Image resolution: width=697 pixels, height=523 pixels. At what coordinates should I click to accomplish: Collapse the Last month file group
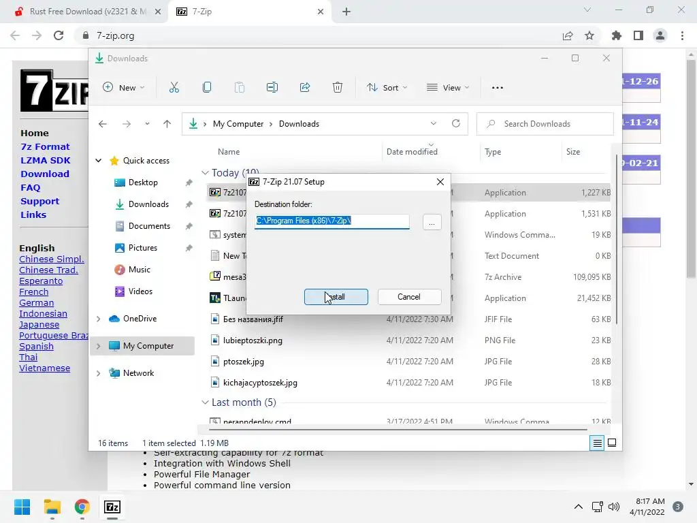[205, 402]
